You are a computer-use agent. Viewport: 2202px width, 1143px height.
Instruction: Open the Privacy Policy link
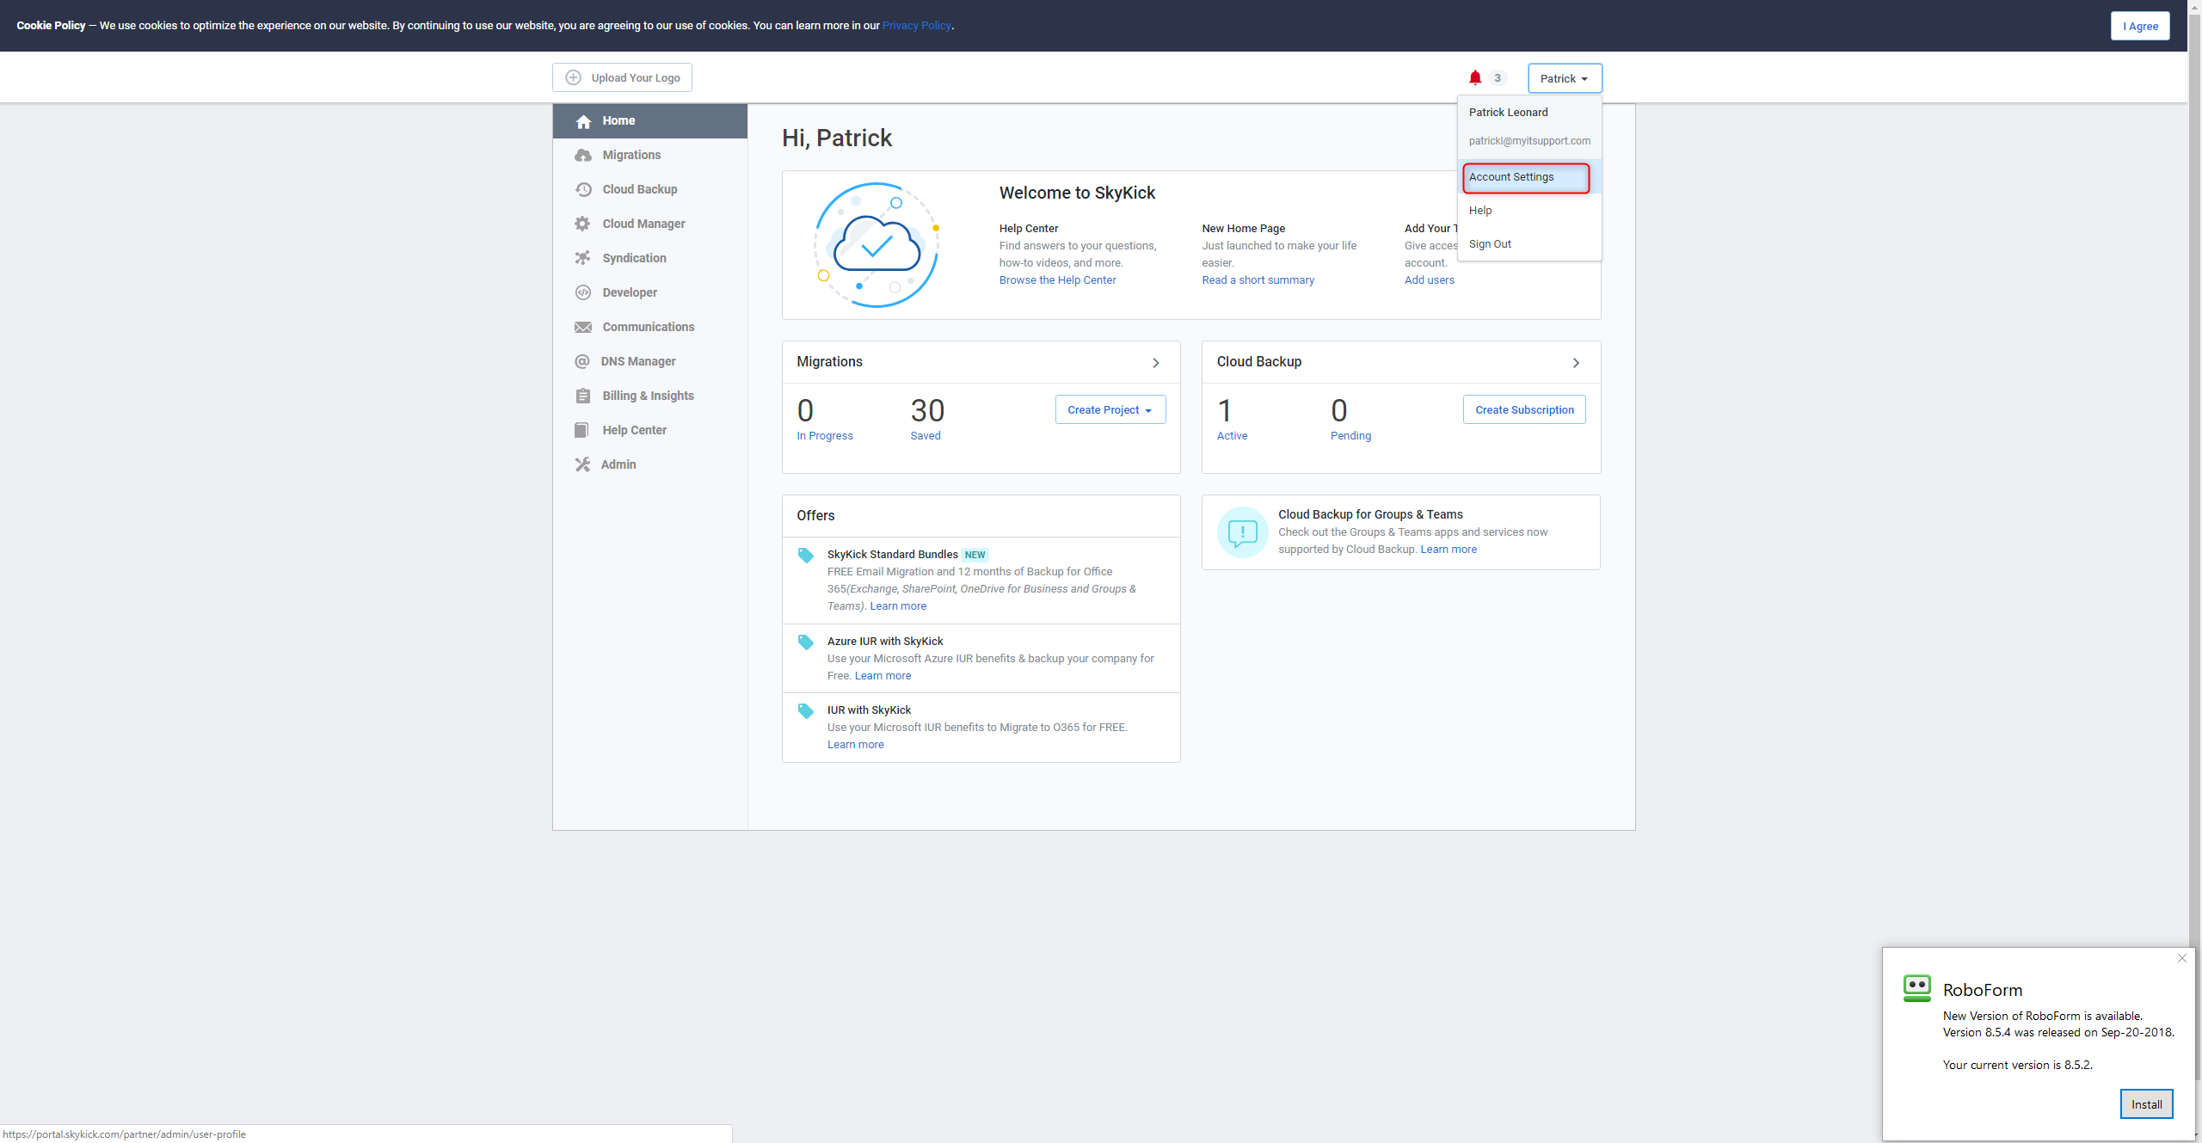(916, 26)
